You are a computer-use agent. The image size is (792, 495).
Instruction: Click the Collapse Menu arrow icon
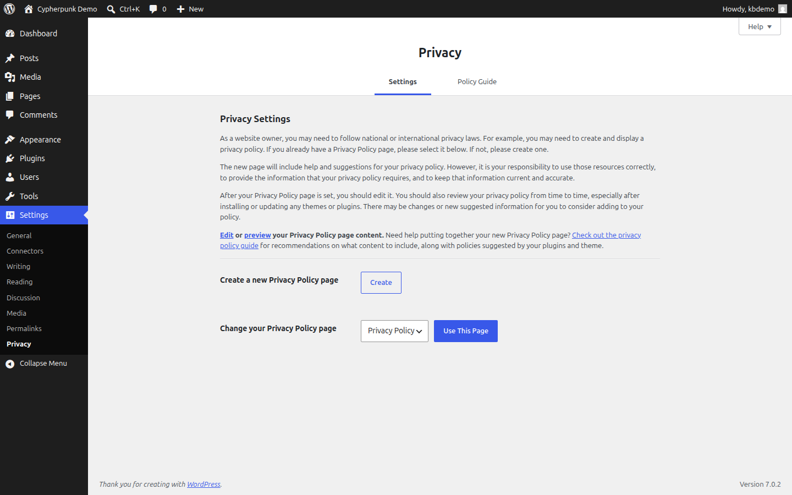click(10, 364)
